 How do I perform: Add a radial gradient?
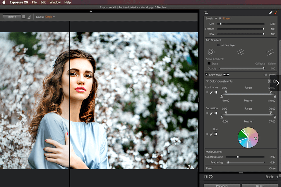coord(211,52)
